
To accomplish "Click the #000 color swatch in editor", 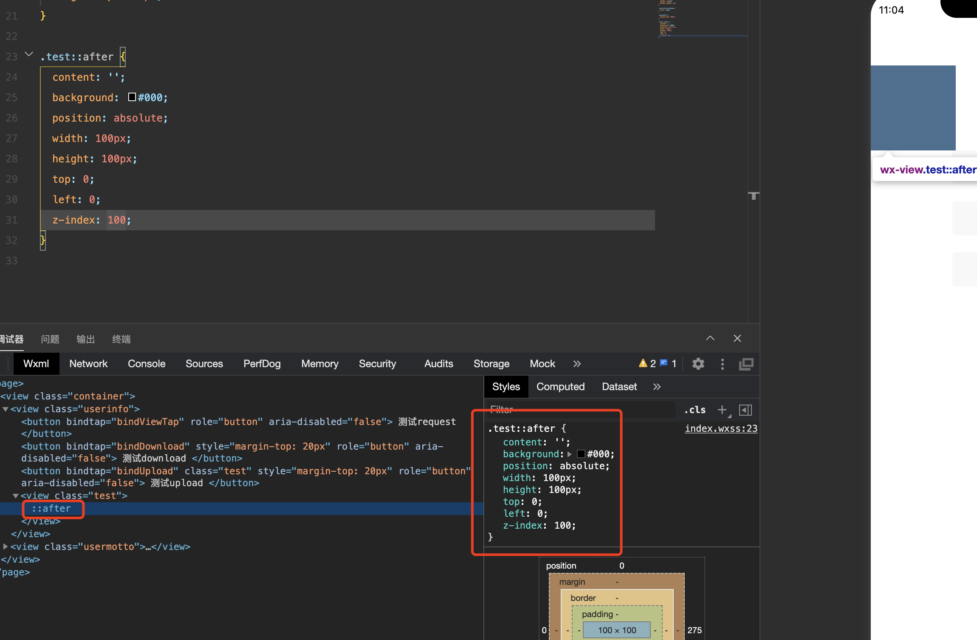I will [x=132, y=97].
